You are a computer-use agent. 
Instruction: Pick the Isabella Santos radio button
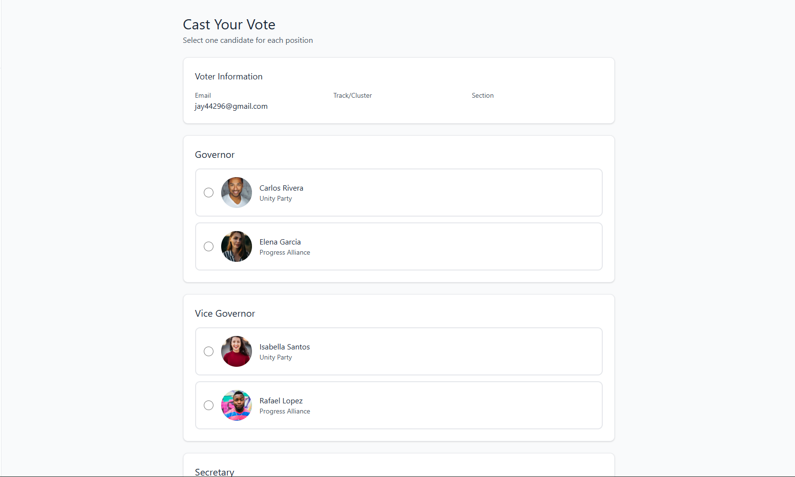click(209, 351)
